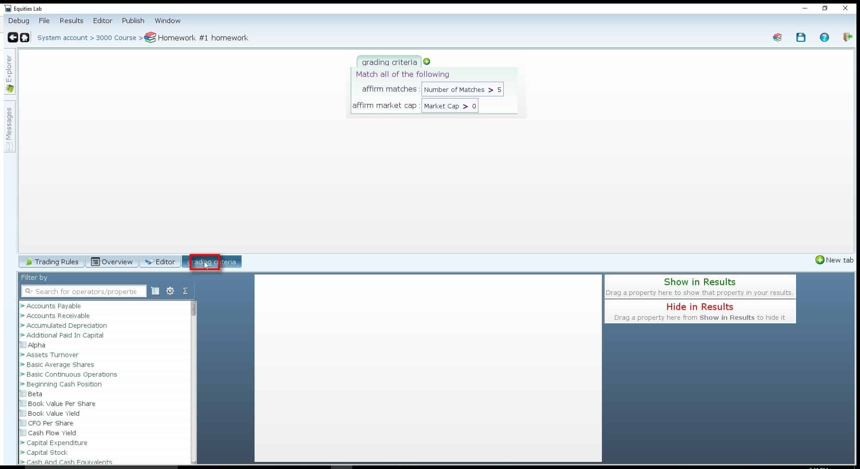This screenshot has height=469, width=860.
Task: Click the New tab button
Action: click(x=834, y=260)
